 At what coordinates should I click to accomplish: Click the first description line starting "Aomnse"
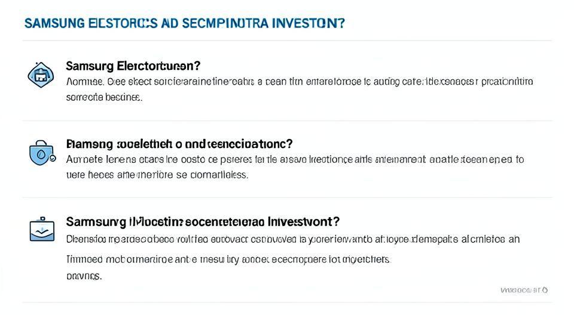point(299,82)
